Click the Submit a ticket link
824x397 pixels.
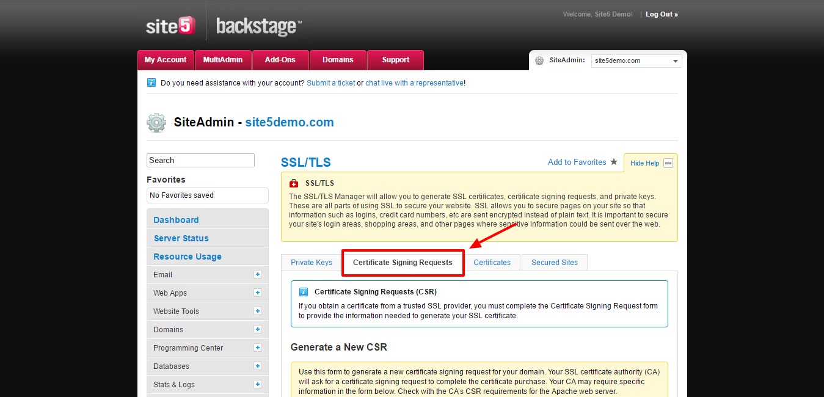331,82
